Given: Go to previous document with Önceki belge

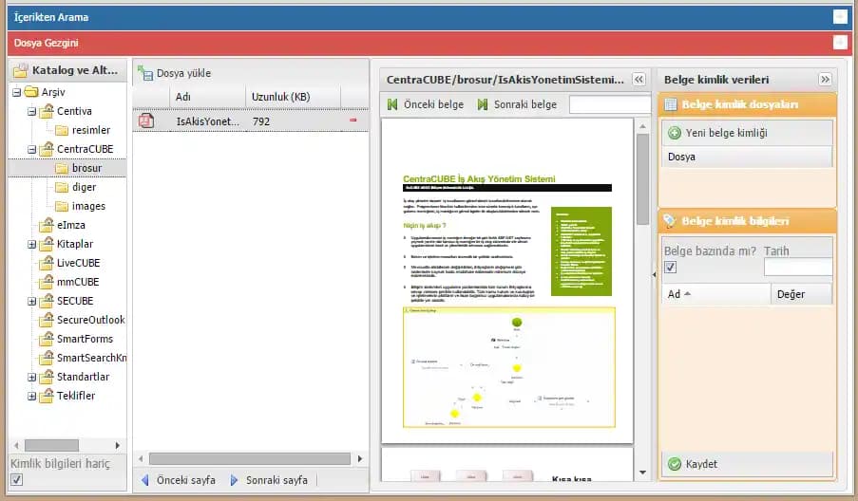Looking at the screenshot, I should coord(392,104).
